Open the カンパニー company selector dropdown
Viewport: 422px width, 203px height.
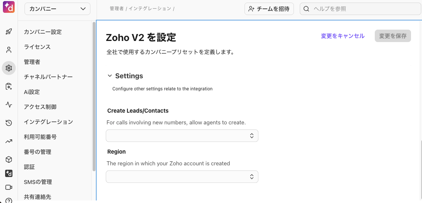coord(57,9)
